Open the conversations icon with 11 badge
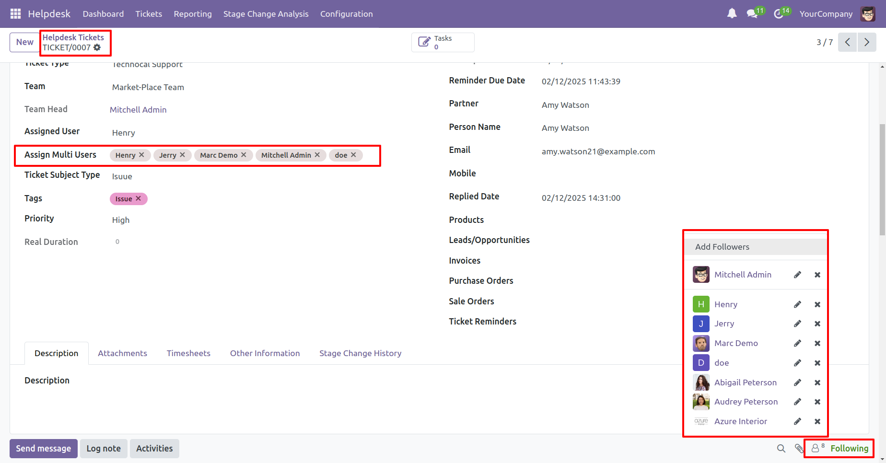The image size is (886, 463). click(x=752, y=14)
